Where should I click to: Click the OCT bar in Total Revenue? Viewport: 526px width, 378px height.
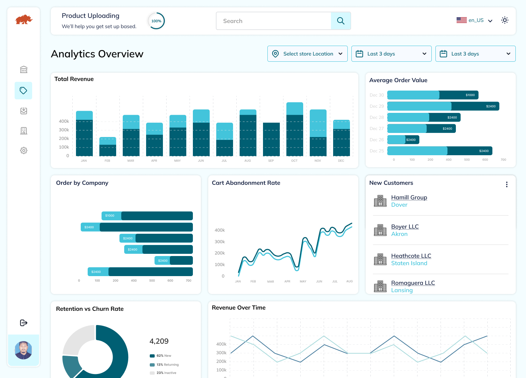295,129
